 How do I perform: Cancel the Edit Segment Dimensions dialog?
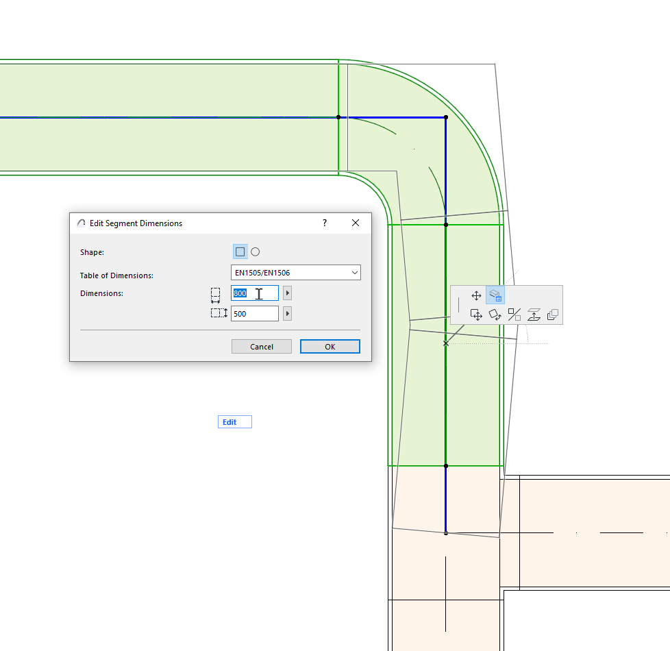(261, 346)
